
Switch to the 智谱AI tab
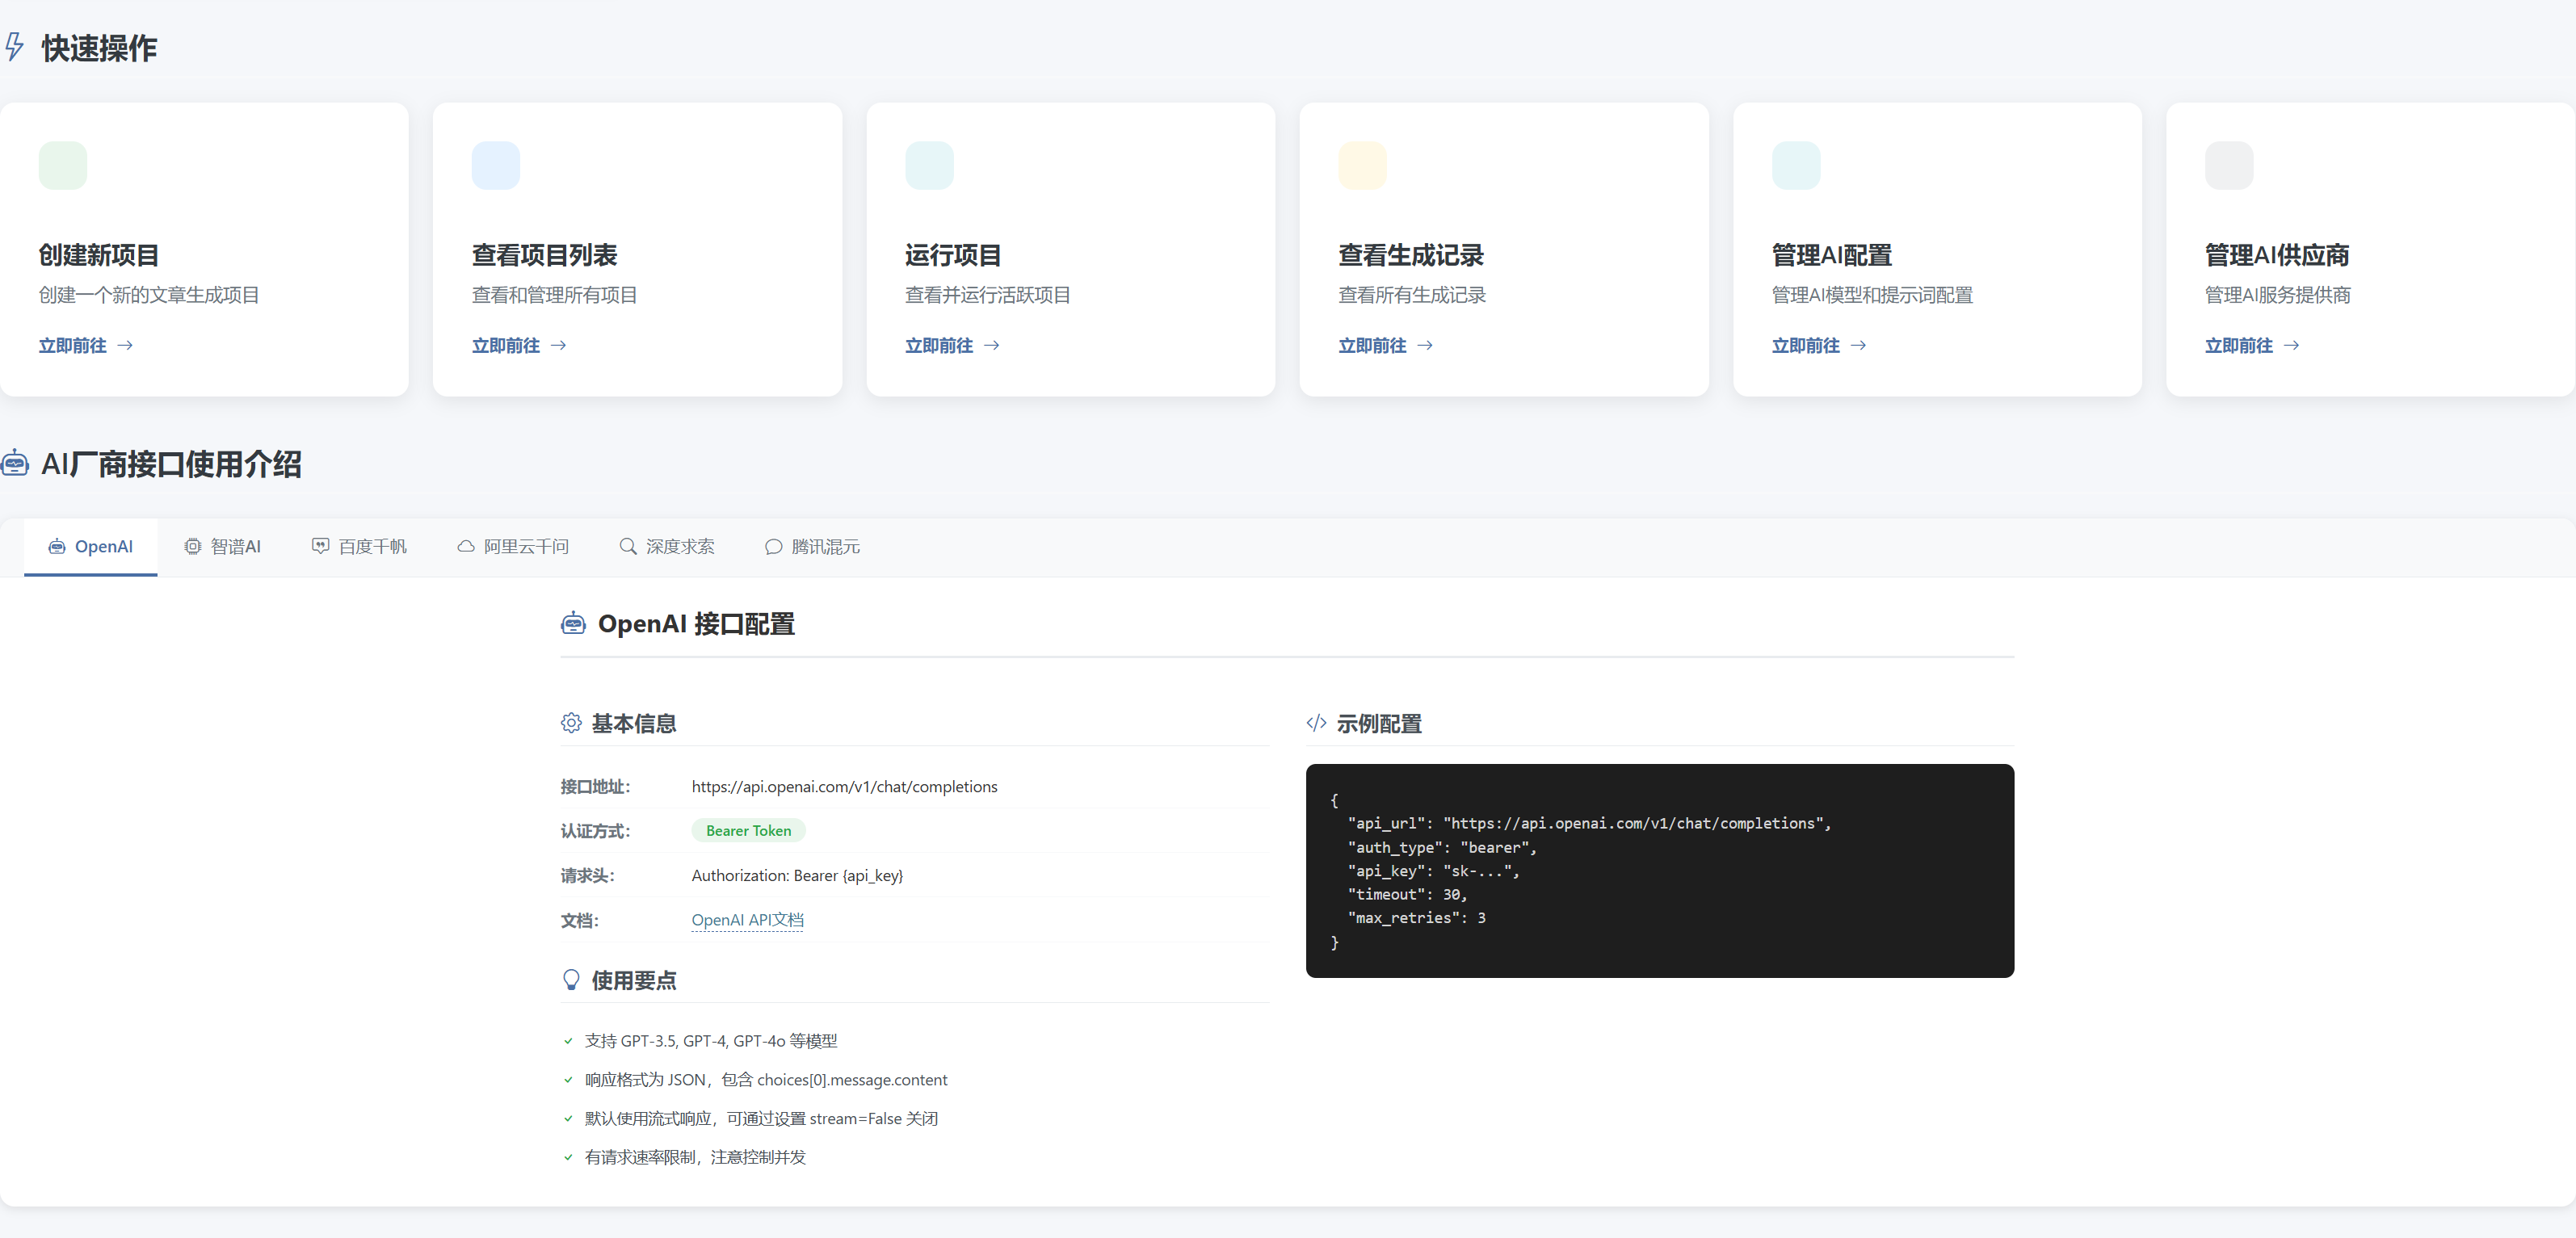click(222, 546)
